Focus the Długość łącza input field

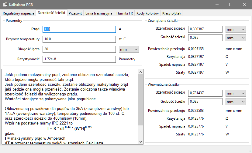point(79,49)
